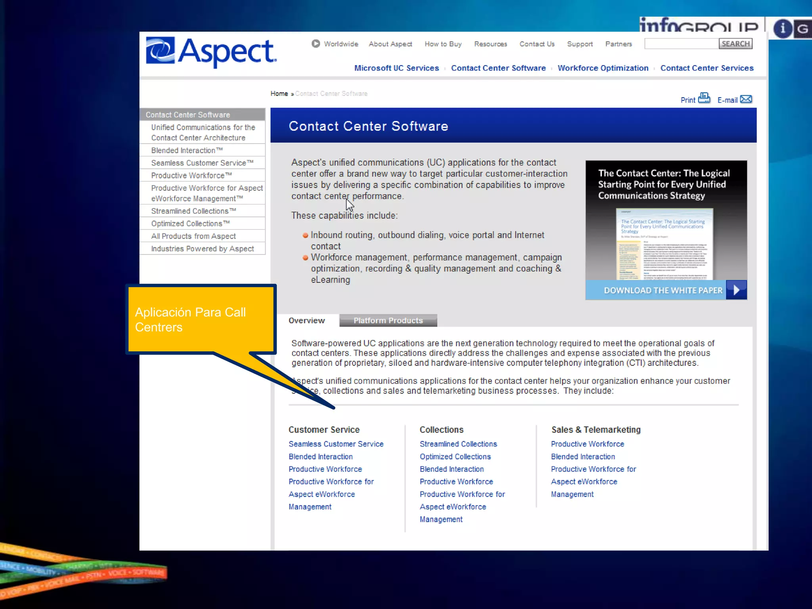This screenshot has width=812, height=609.
Task: Open Streamlined Collections sidebar item
Action: point(193,211)
